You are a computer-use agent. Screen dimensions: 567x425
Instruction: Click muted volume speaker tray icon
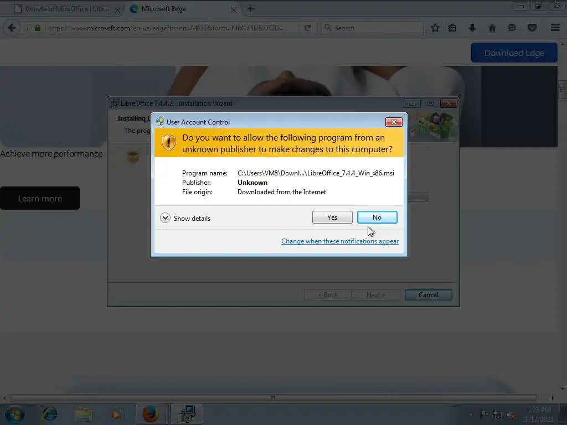coord(511,415)
